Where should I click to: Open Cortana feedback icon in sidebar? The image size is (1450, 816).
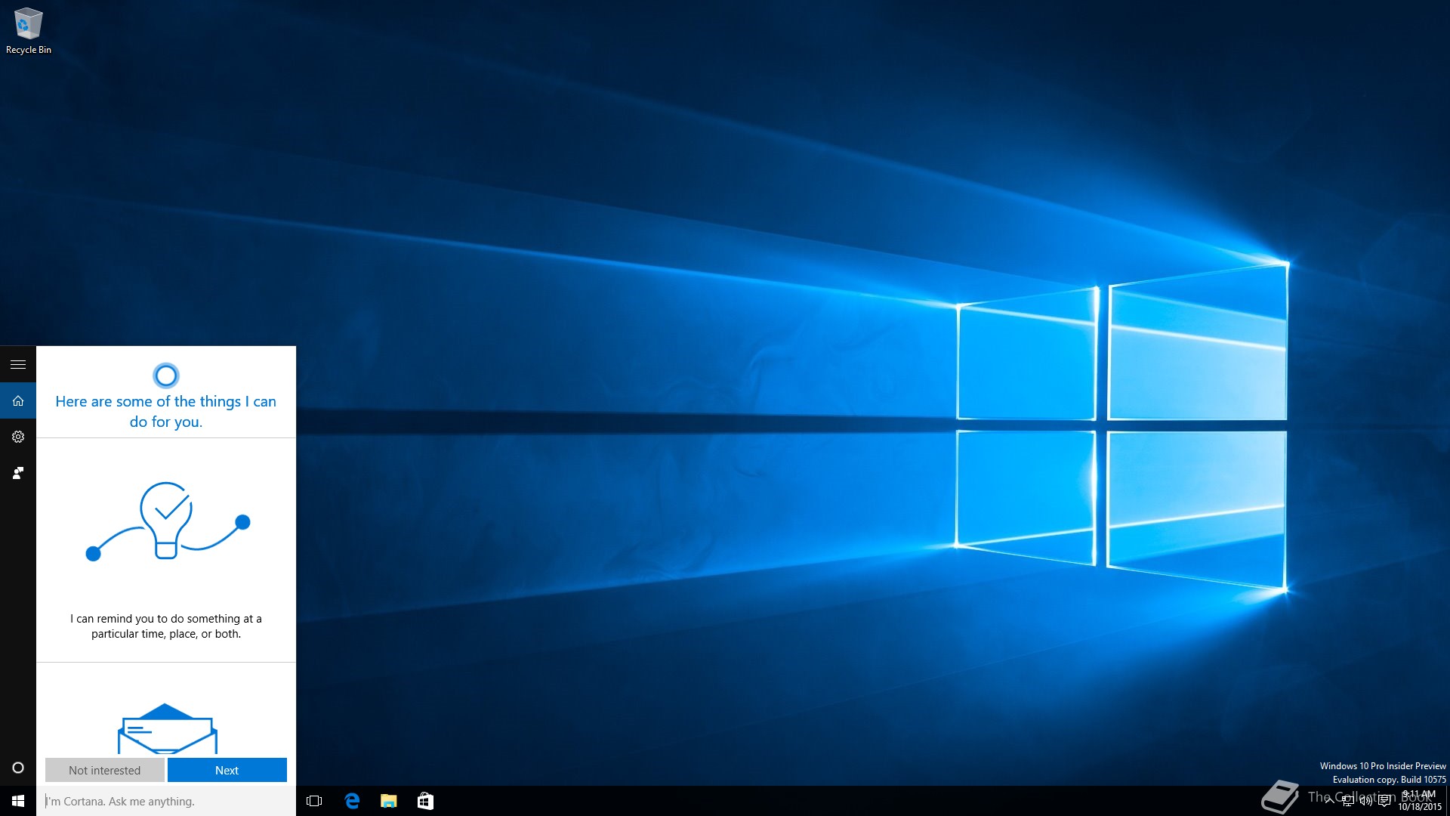[18, 473]
